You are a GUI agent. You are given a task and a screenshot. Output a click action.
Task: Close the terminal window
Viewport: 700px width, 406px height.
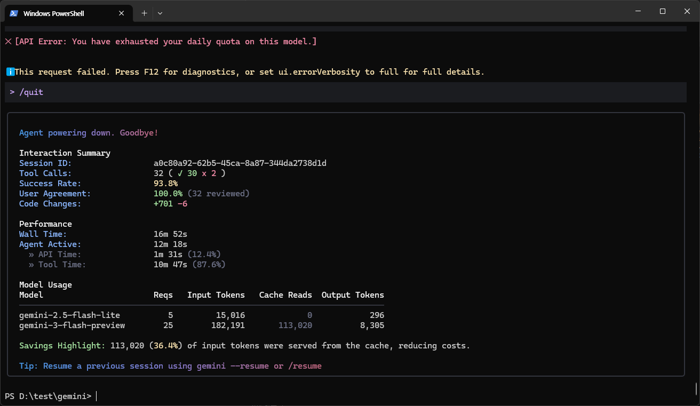pyautogui.click(x=687, y=11)
